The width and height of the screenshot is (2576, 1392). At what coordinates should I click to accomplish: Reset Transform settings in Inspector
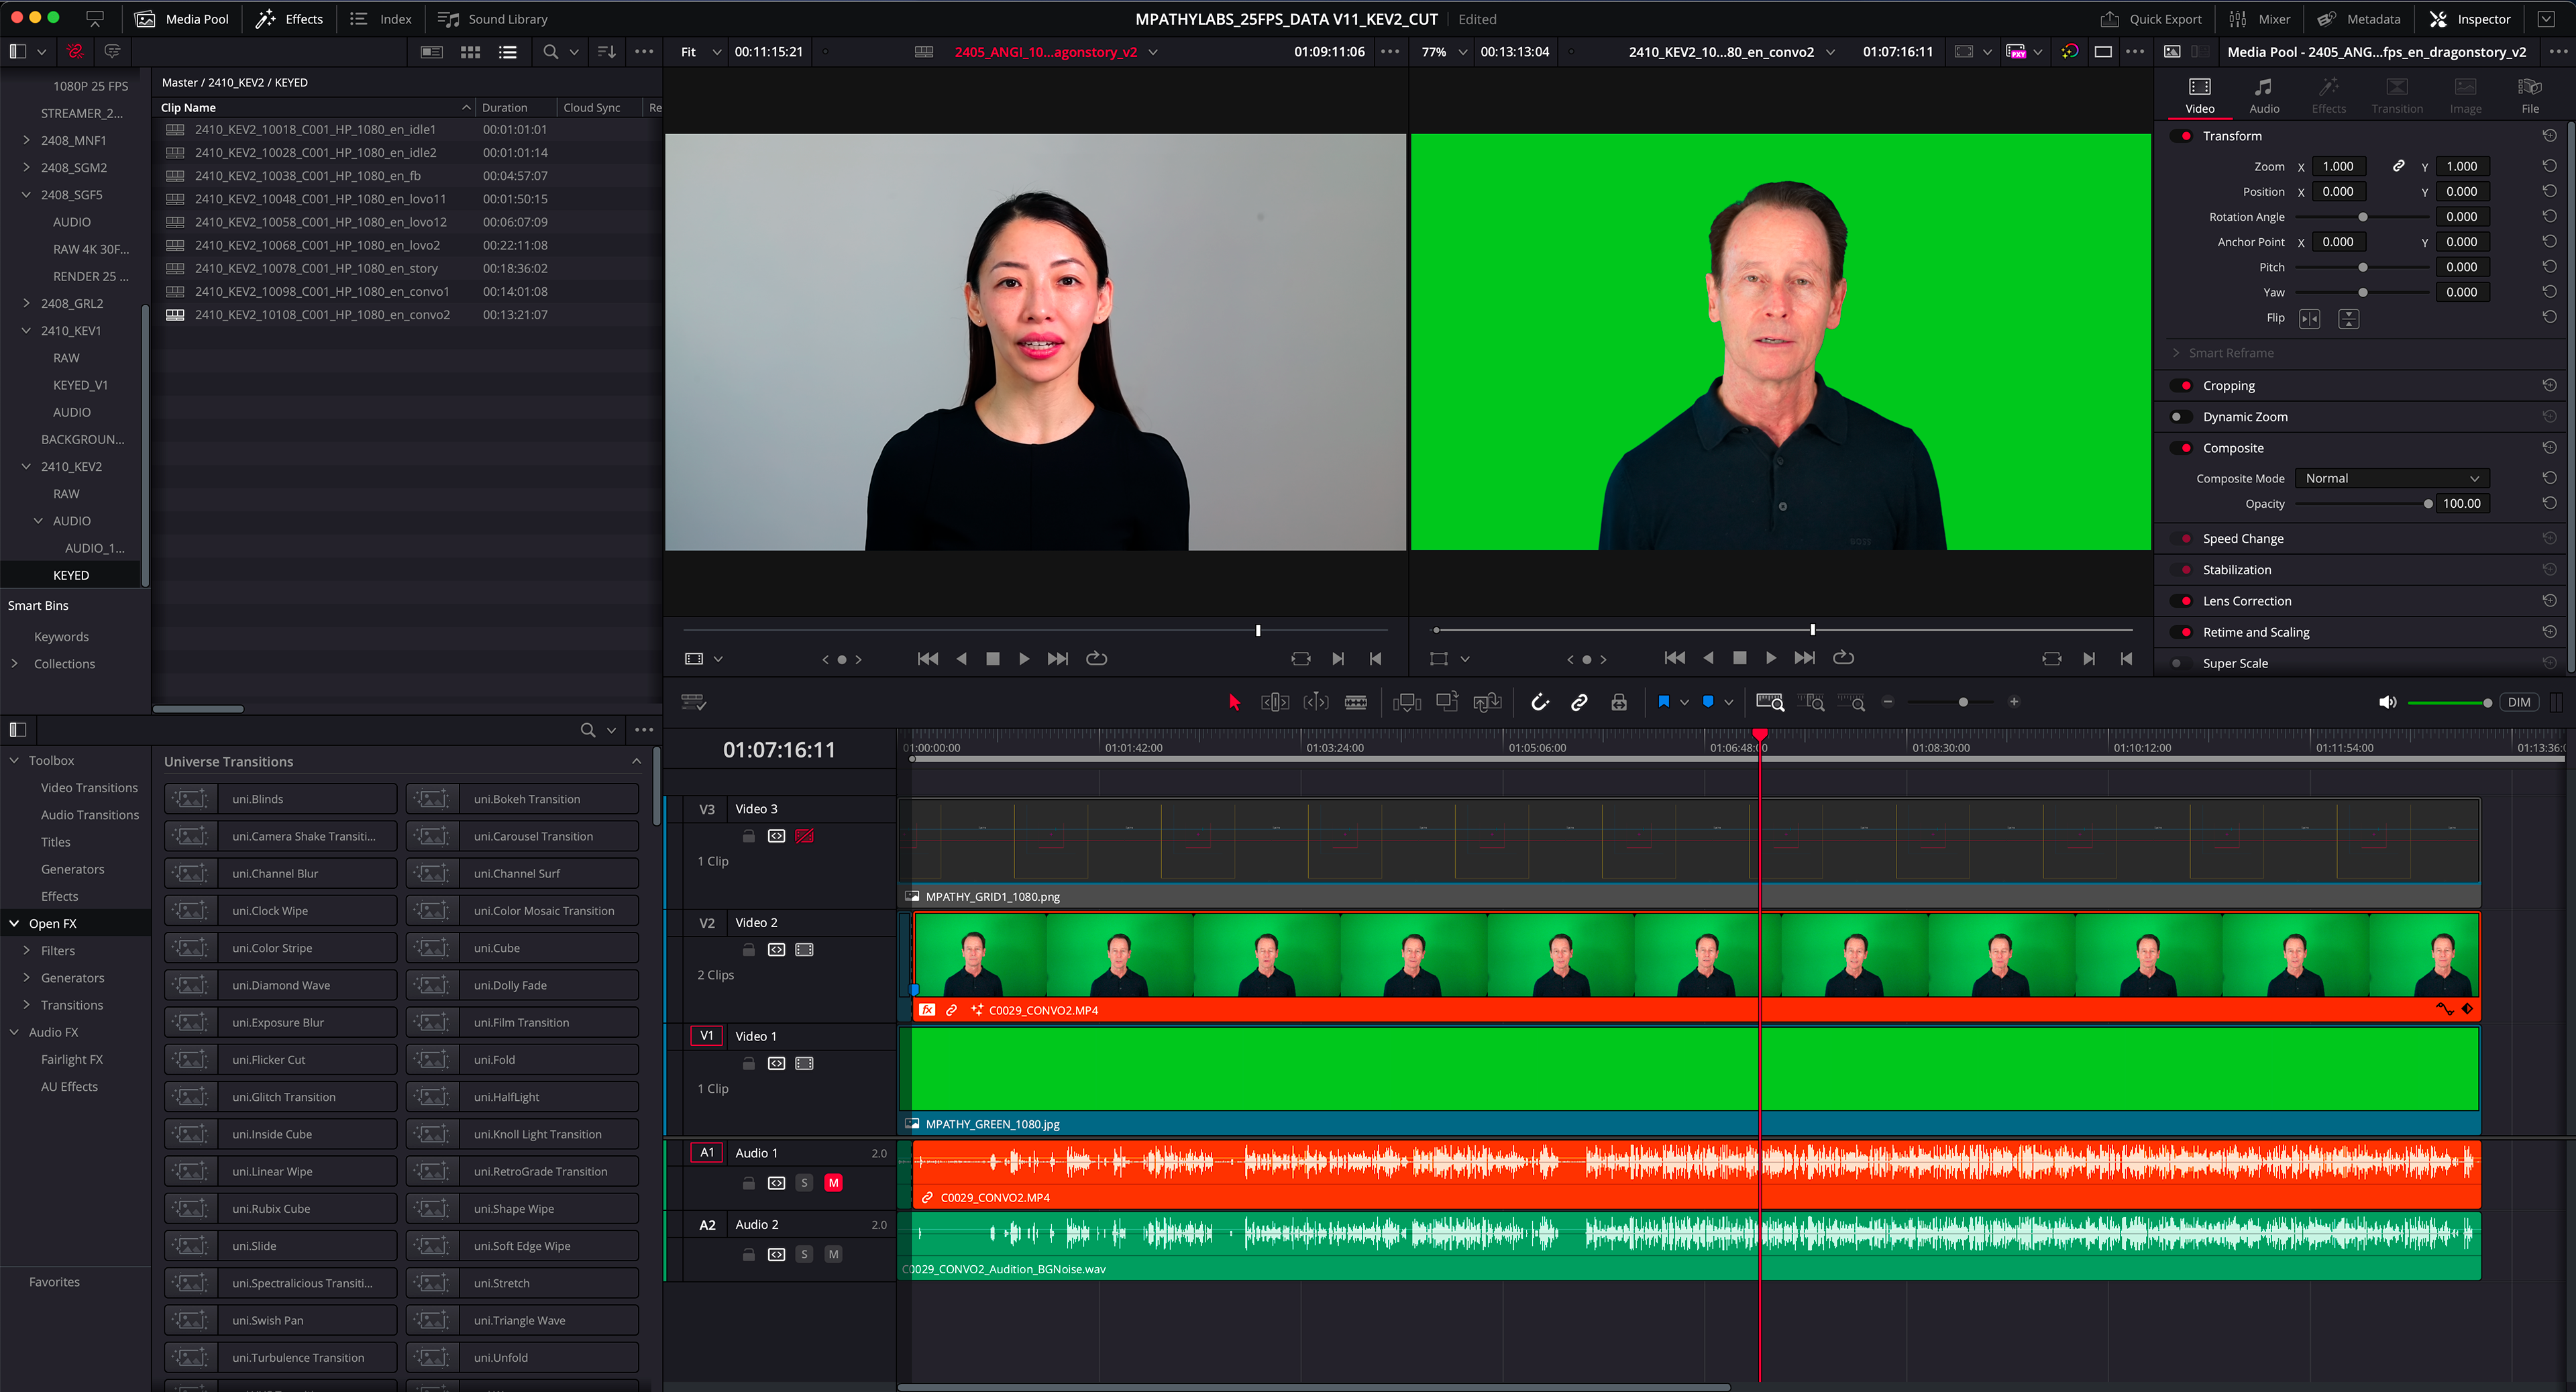tap(2549, 136)
